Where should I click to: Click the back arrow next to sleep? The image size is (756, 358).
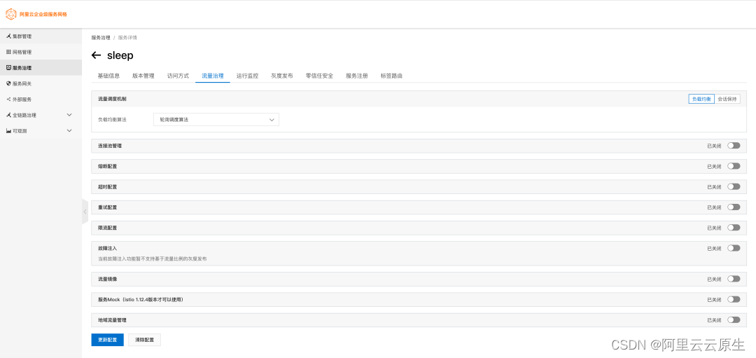pyautogui.click(x=96, y=55)
